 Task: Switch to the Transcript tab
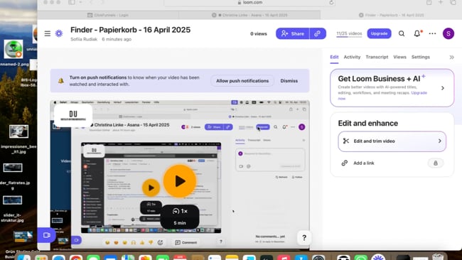[377, 57]
